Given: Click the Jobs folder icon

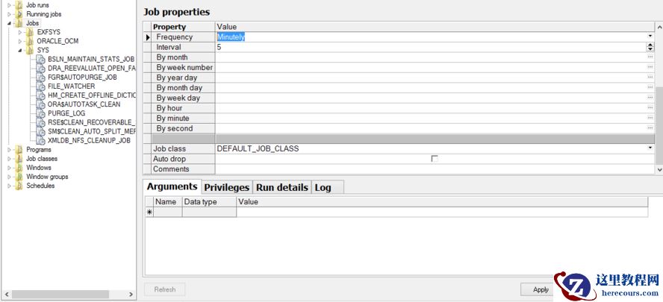Looking at the screenshot, I should [19, 23].
